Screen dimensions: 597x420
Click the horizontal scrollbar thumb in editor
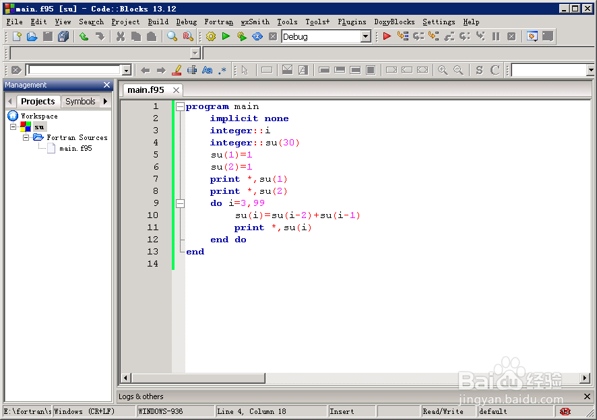click(198, 378)
